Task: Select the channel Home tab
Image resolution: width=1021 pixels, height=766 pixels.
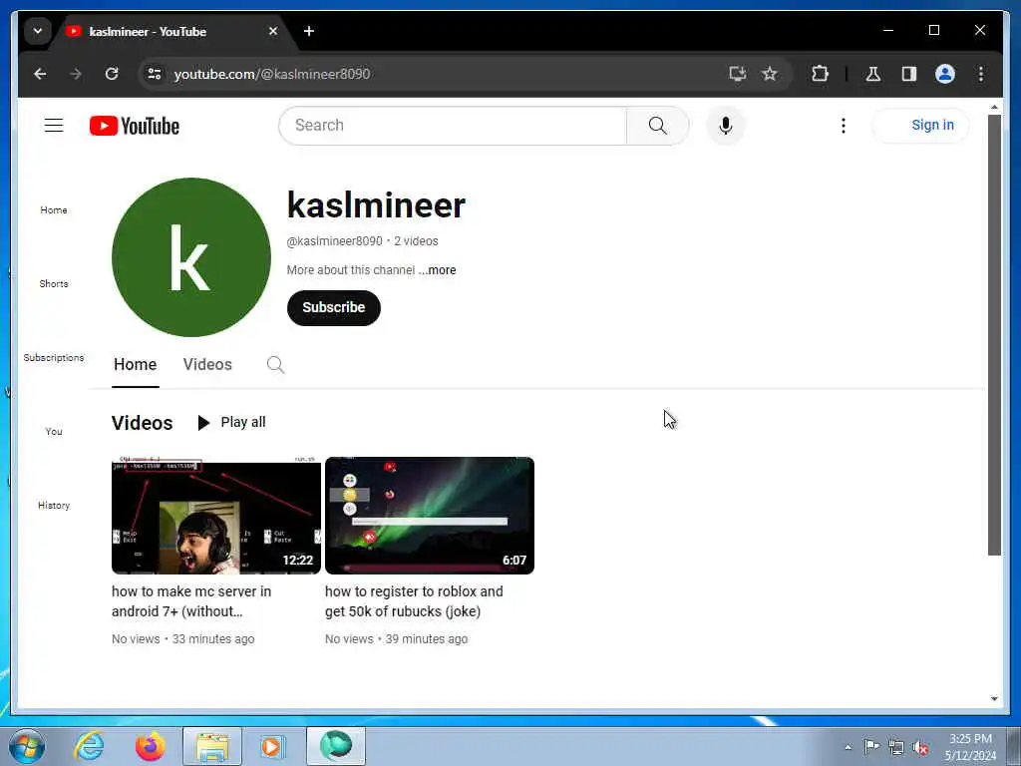Action: pyautogui.click(x=135, y=365)
